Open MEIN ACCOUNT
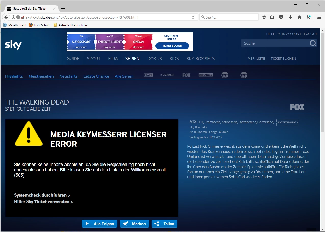Viewport: 325px width, 232px height. (x=289, y=34)
